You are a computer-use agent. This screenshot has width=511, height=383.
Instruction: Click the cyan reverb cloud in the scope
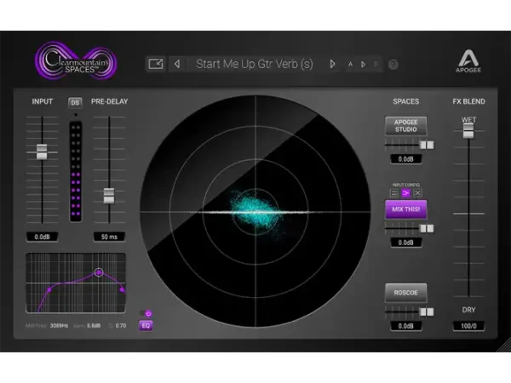pyautogui.click(x=255, y=211)
